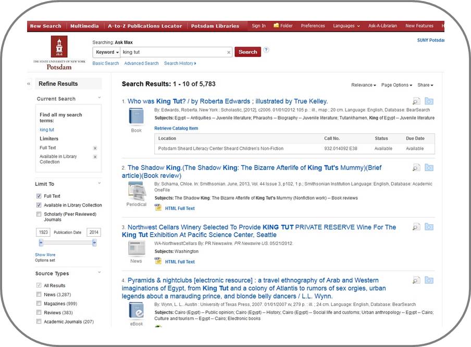Open the Page Options dropdown
This screenshot has width=471, height=347.
pos(396,85)
